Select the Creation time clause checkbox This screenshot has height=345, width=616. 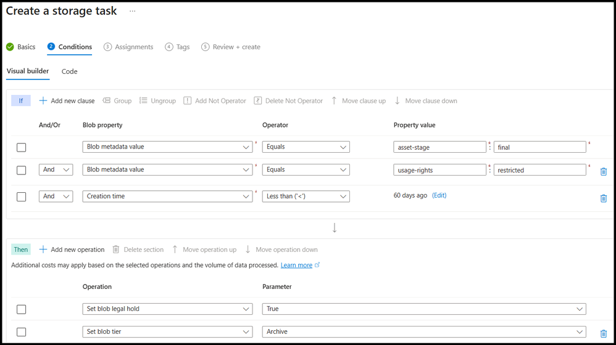22,197
